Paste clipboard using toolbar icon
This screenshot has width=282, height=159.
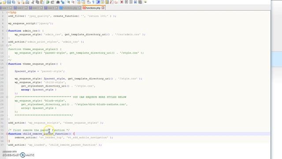42,2
